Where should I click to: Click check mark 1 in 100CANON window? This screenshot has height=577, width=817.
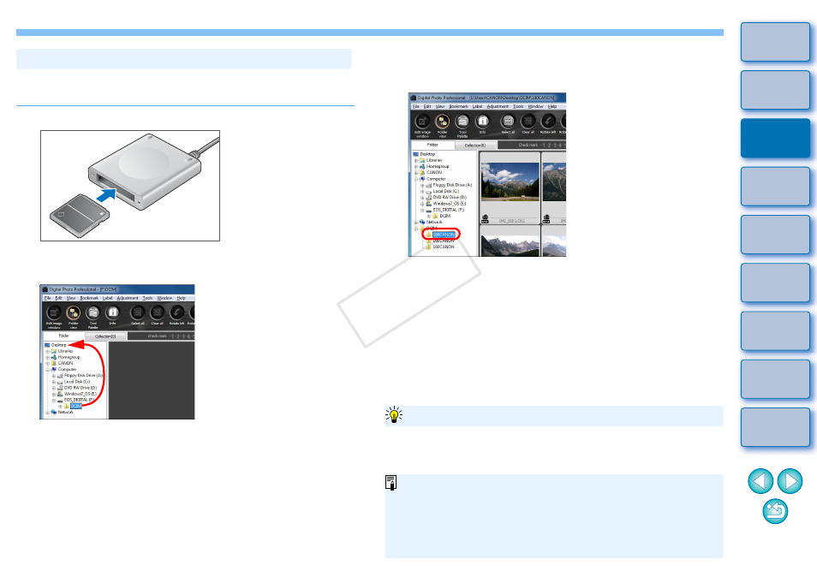pyautogui.click(x=544, y=146)
